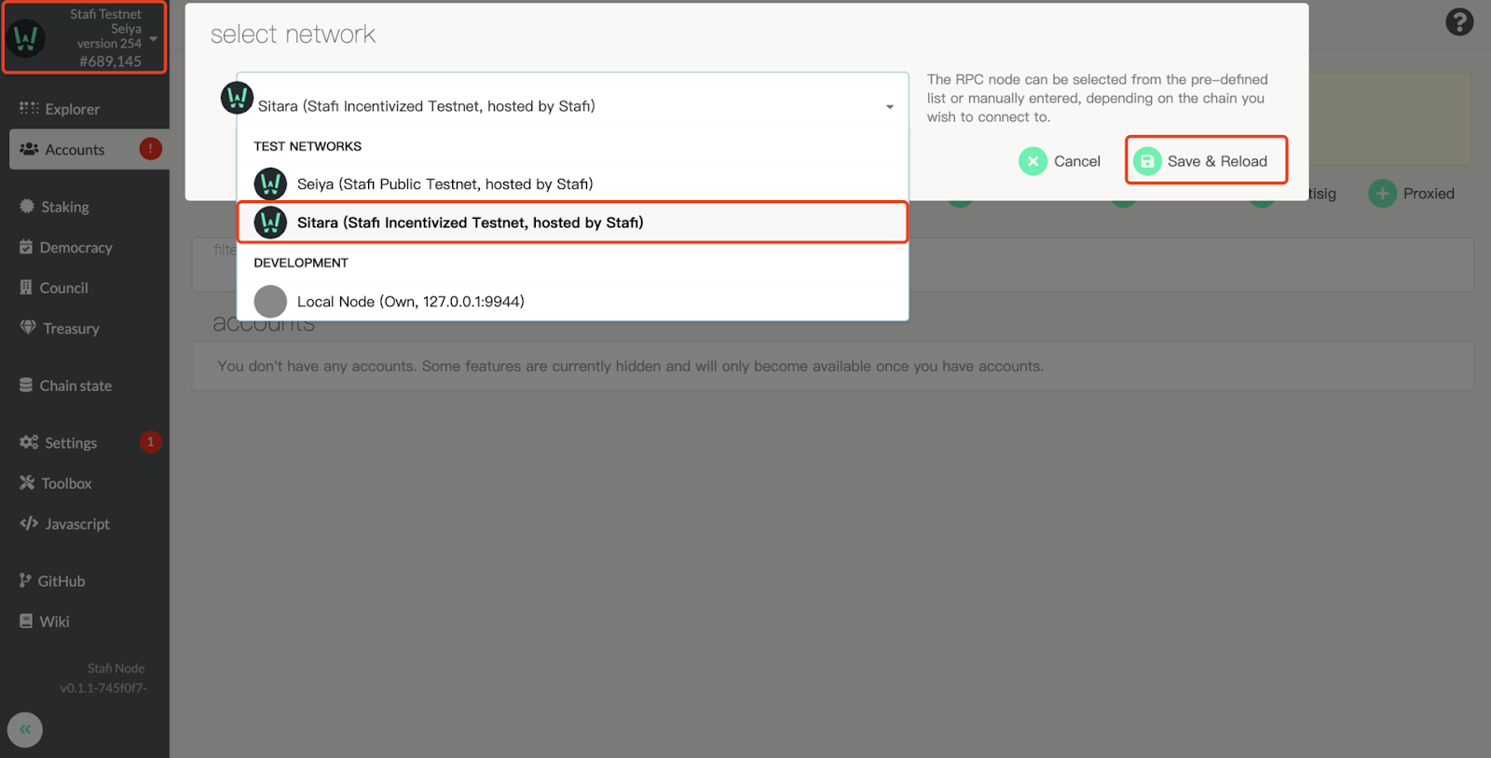Image resolution: width=1491 pixels, height=758 pixels.
Task: Click the Stafi Testnet Seiya chain info block
Action: (x=85, y=37)
